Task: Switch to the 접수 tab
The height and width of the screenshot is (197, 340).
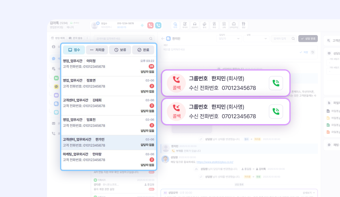Action: click(74, 50)
